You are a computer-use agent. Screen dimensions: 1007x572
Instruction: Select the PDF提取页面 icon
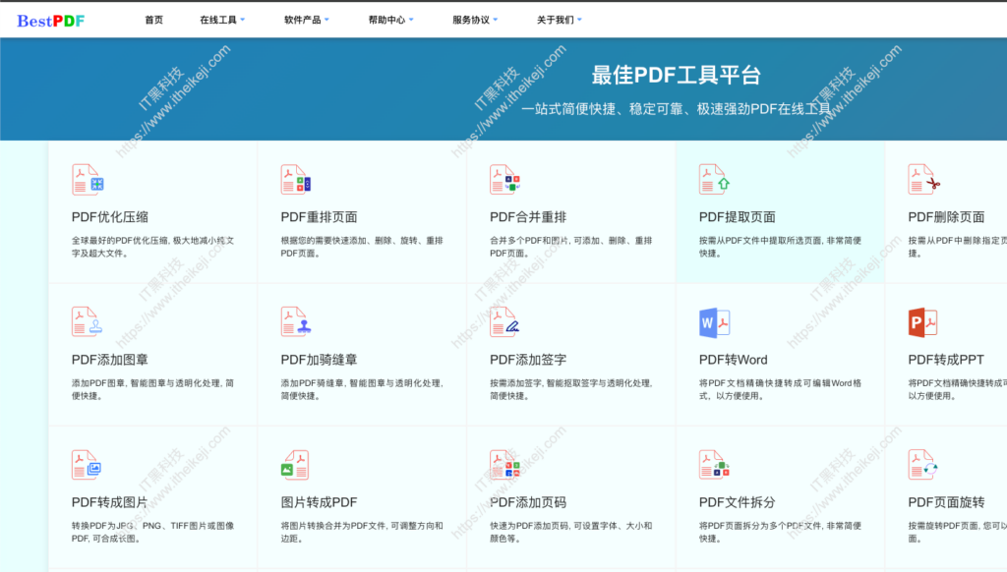[713, 179]
